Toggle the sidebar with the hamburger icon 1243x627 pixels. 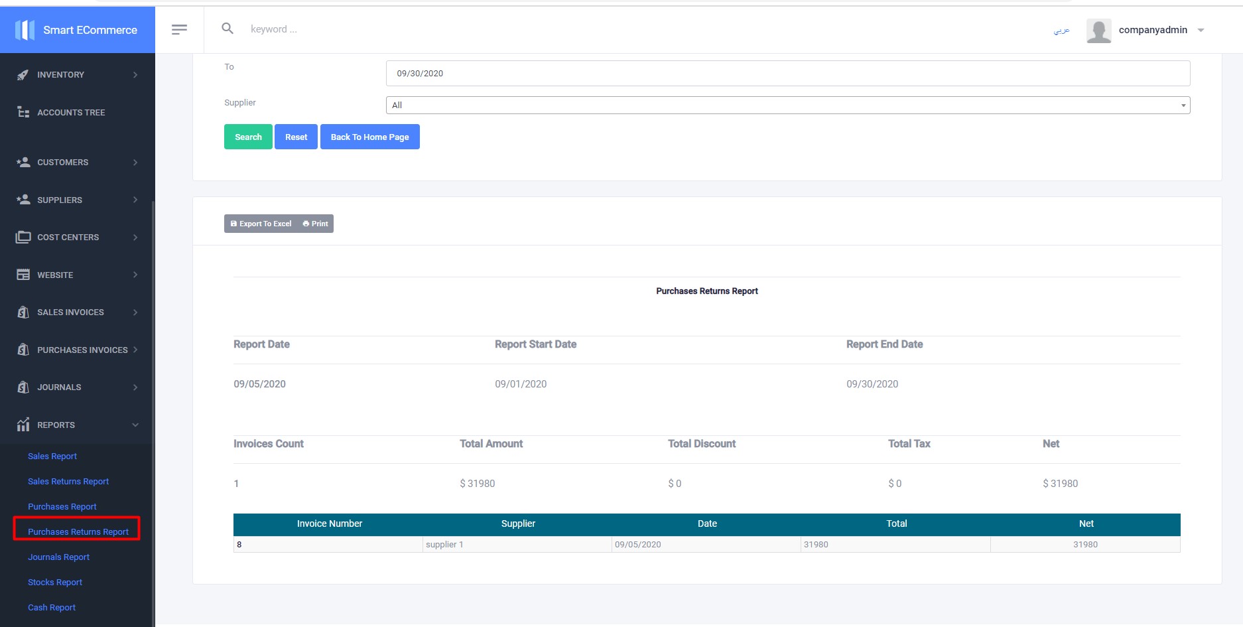pos(179,29)
